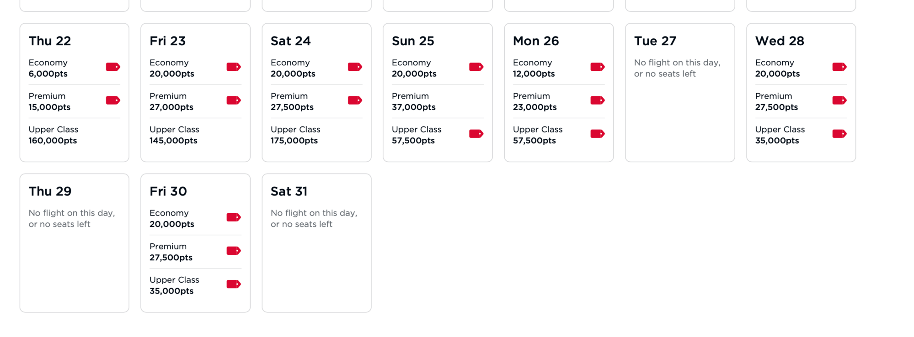Select Wed 28 Economy 20,000pts fare
Viewport: 914px width, 337px height.
[777, 68]
